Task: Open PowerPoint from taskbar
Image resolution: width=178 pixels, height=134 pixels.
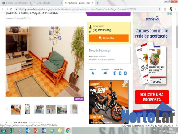Action: (x=36, y=131)
